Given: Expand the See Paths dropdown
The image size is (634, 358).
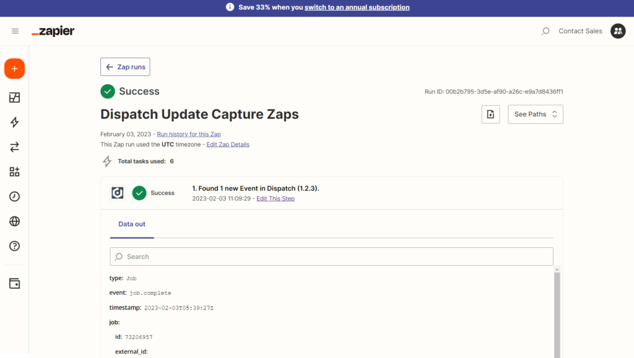Looking at the screenshot, I should 536,114.
